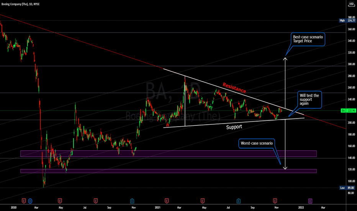This screenshot has width=357, height=211.
Task: Click the red earnings marker left of the blue D marker
Action: coord(24,201)
